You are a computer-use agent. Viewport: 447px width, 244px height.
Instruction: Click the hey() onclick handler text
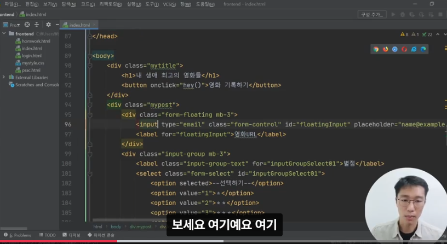(x=192, y=85)
